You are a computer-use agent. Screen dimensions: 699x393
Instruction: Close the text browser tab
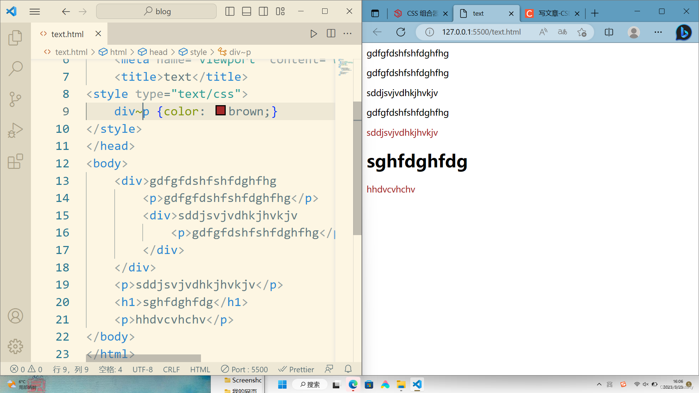tap(511, 13)
